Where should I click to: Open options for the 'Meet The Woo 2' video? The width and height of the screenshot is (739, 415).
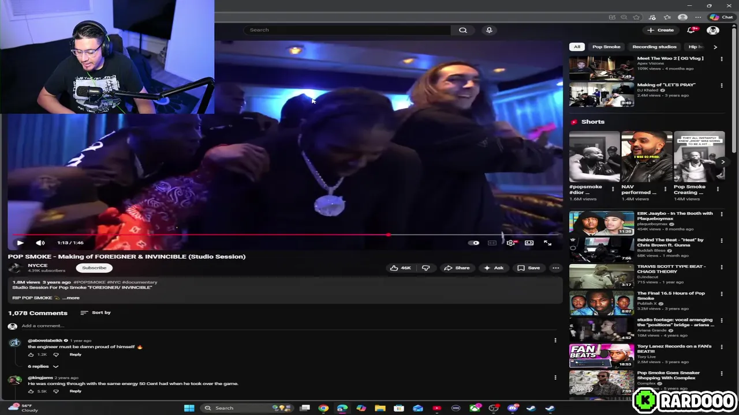point(721,59)
